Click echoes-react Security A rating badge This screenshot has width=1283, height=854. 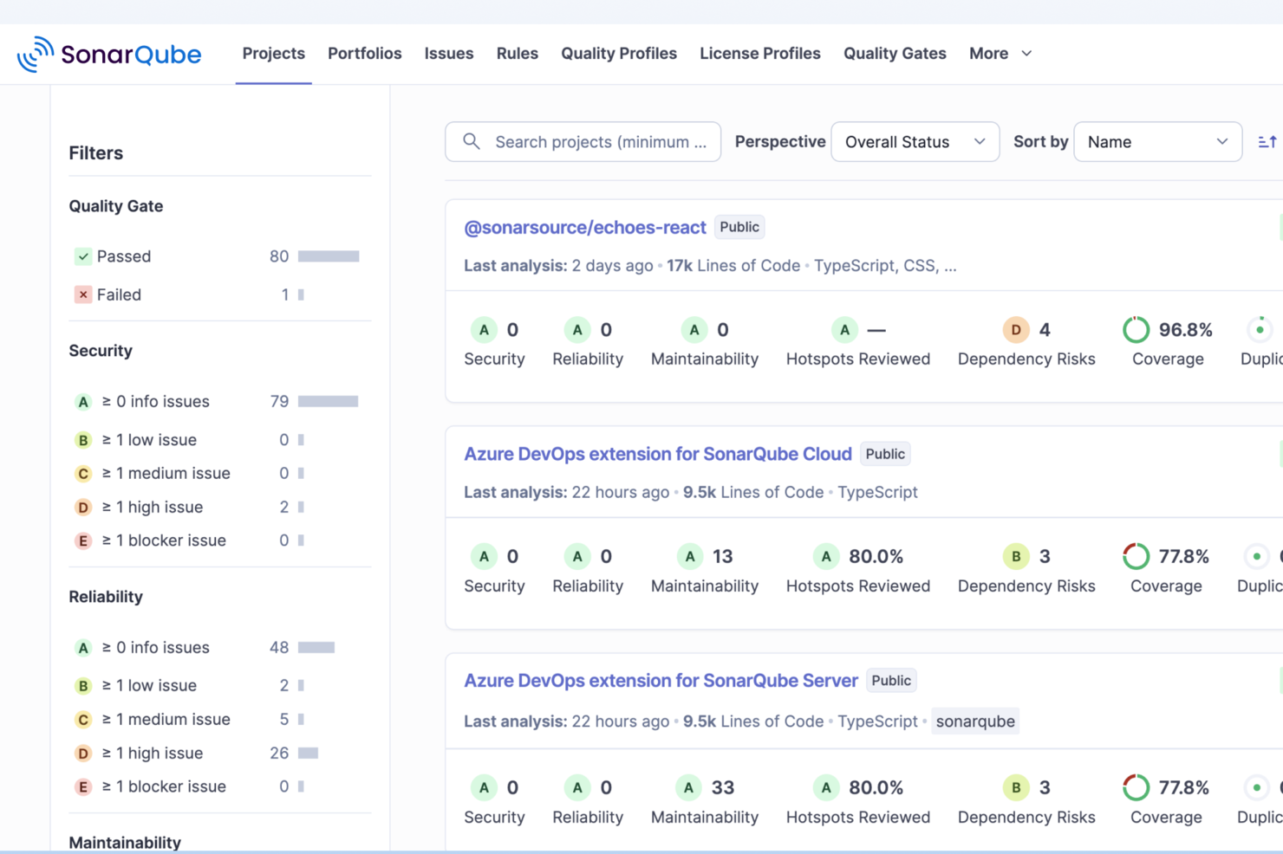pos(484,330)
